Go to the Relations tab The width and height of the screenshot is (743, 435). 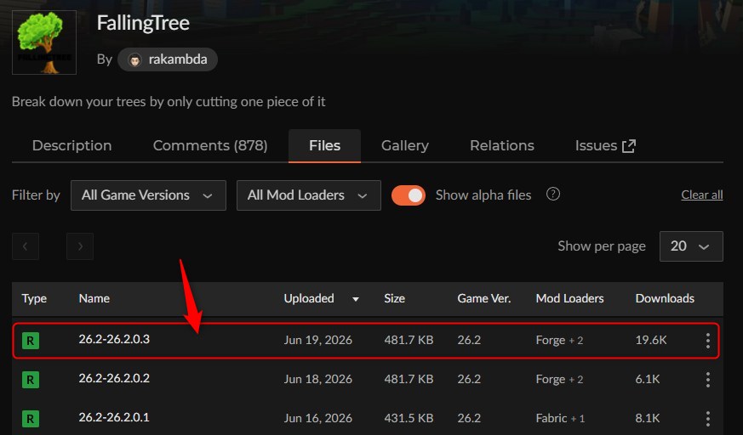[502, 145]
